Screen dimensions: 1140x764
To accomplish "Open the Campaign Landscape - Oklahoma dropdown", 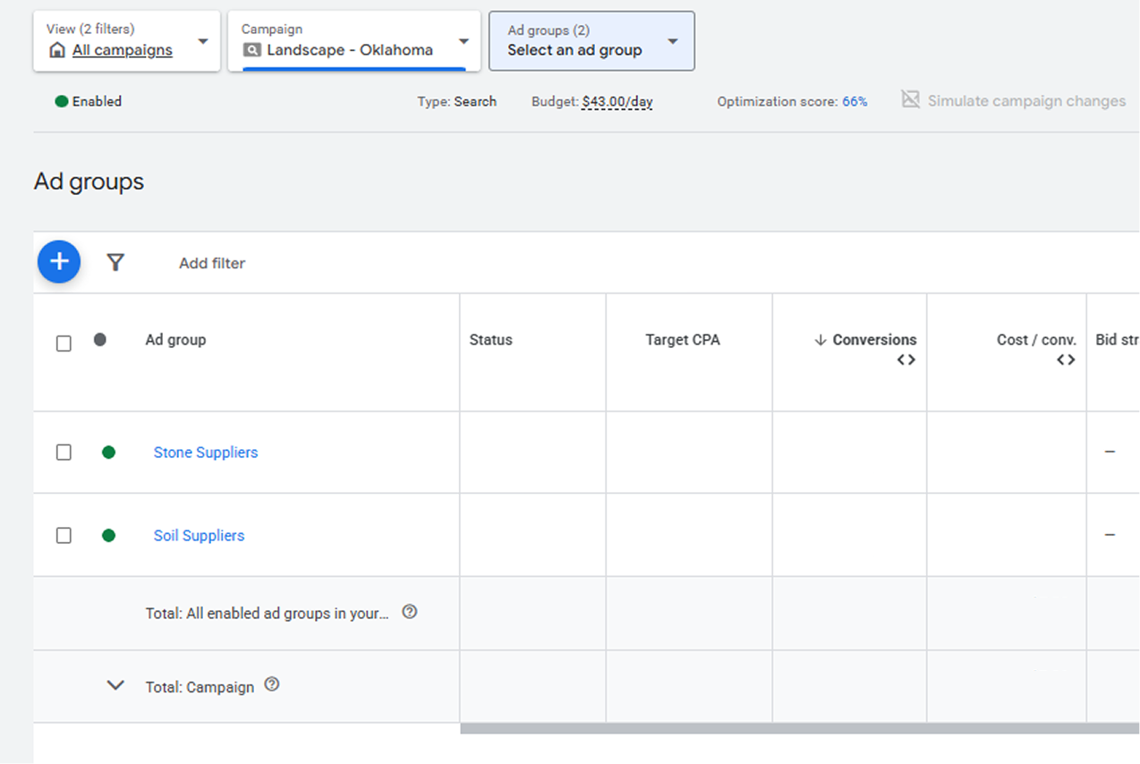I will click(354, 41).
